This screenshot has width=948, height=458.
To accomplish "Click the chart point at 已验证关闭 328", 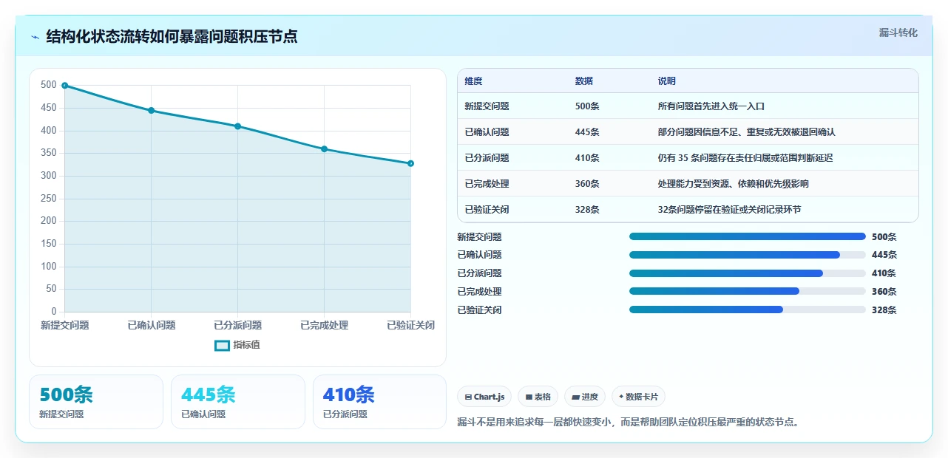I will pos(410,163).
